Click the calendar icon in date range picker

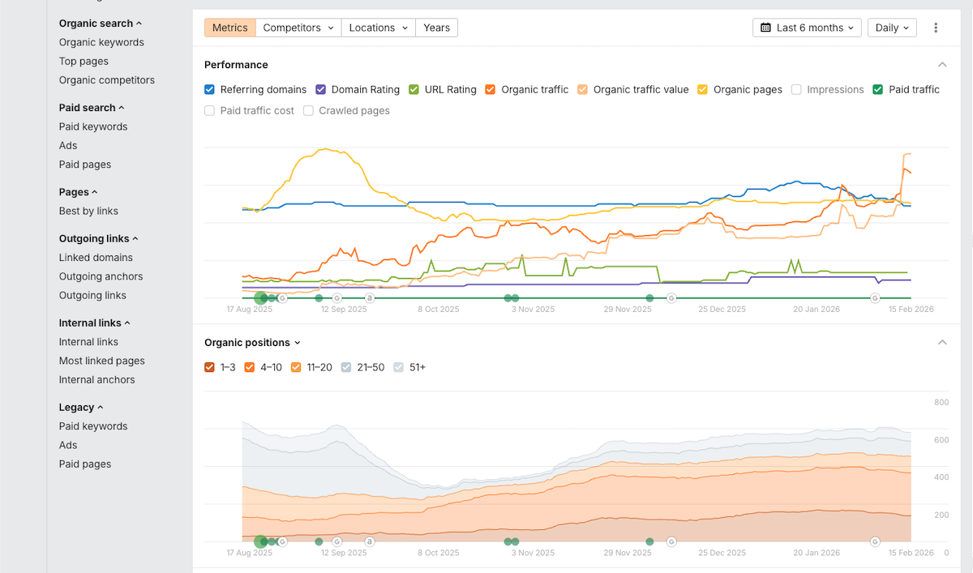coord(765,28)
